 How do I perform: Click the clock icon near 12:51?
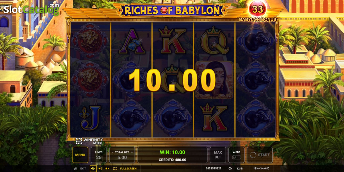(x=230, y=169)
